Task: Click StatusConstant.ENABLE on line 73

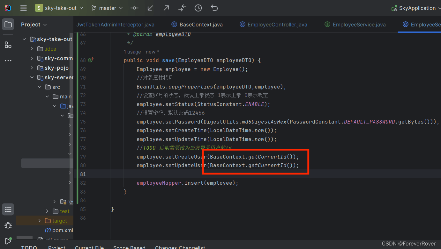Action: point(231,104)
